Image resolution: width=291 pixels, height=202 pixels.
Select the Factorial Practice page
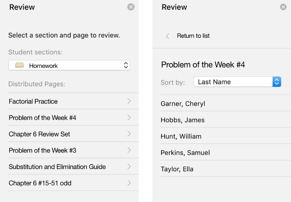33,101
